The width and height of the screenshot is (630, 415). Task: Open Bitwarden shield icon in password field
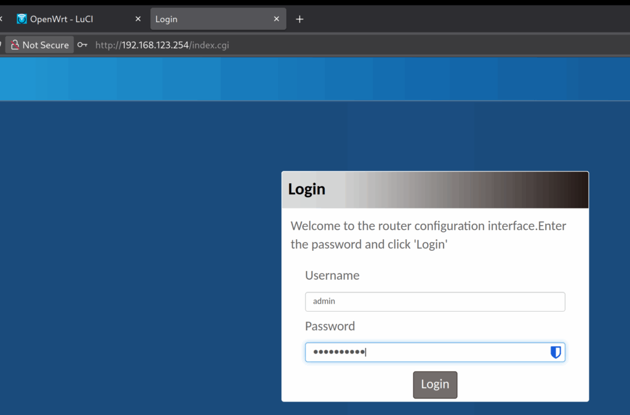(556, 352)
